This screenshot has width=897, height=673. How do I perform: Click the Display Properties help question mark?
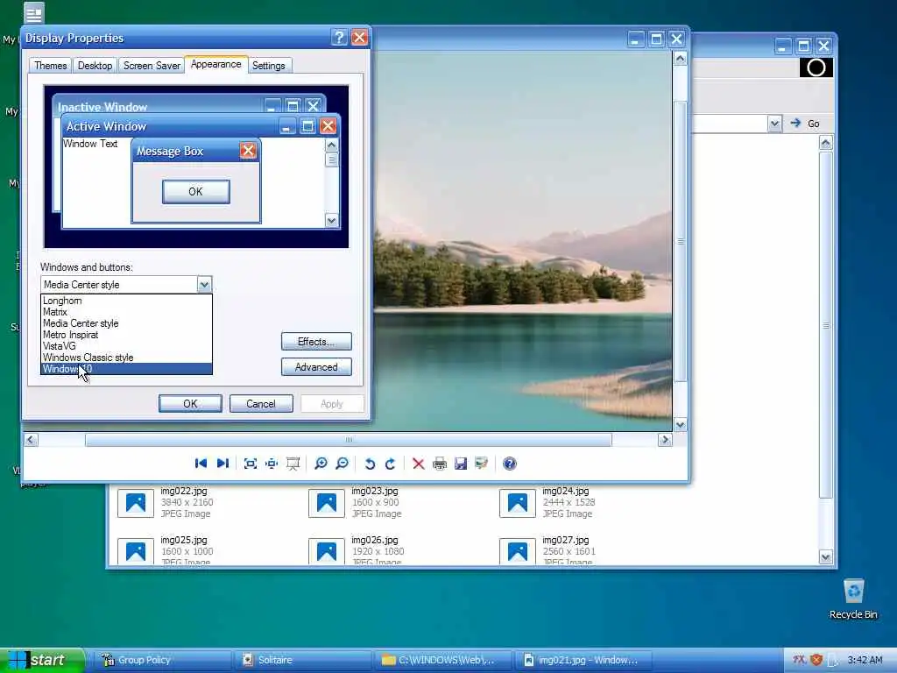(339, 38)
